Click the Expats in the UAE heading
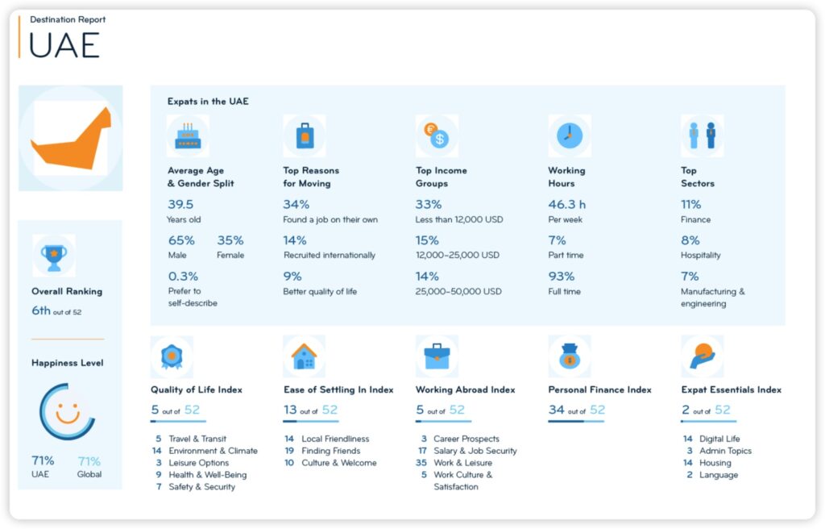This screenshot has height=529, width=825. [208, 102]
